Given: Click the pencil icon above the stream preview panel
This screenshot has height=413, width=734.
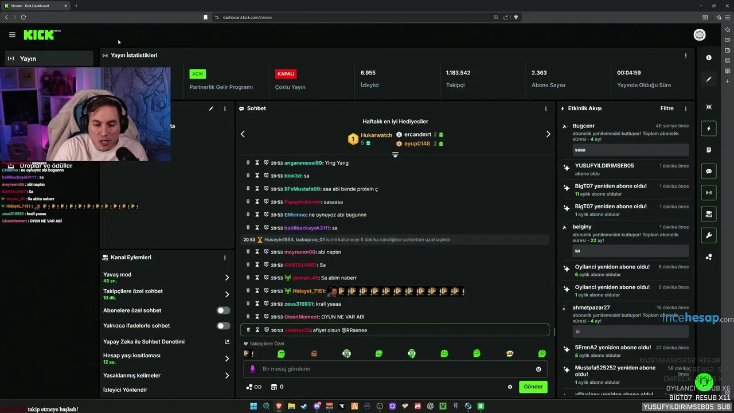Looking at the screenshot, I should click(211, 108).
